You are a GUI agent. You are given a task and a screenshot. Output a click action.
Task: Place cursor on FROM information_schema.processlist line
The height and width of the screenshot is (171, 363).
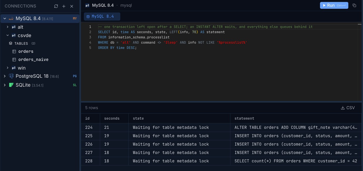click(x=134, y=37)
